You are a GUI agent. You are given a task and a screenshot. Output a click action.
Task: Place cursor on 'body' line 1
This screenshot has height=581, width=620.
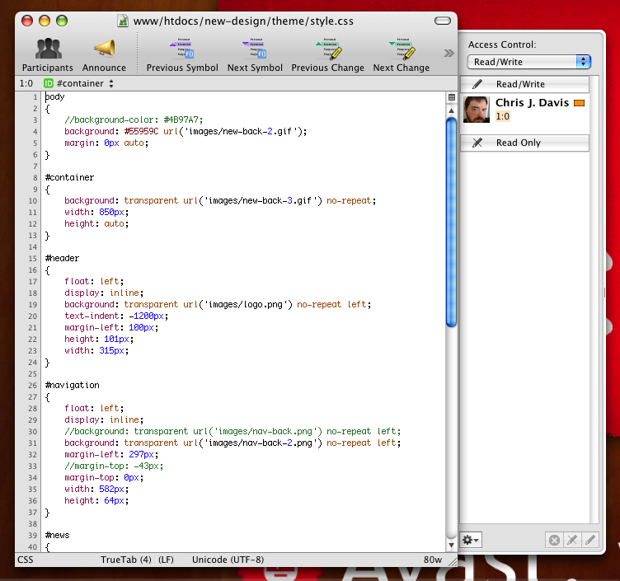pyautogui.click(x=54, y=97)
